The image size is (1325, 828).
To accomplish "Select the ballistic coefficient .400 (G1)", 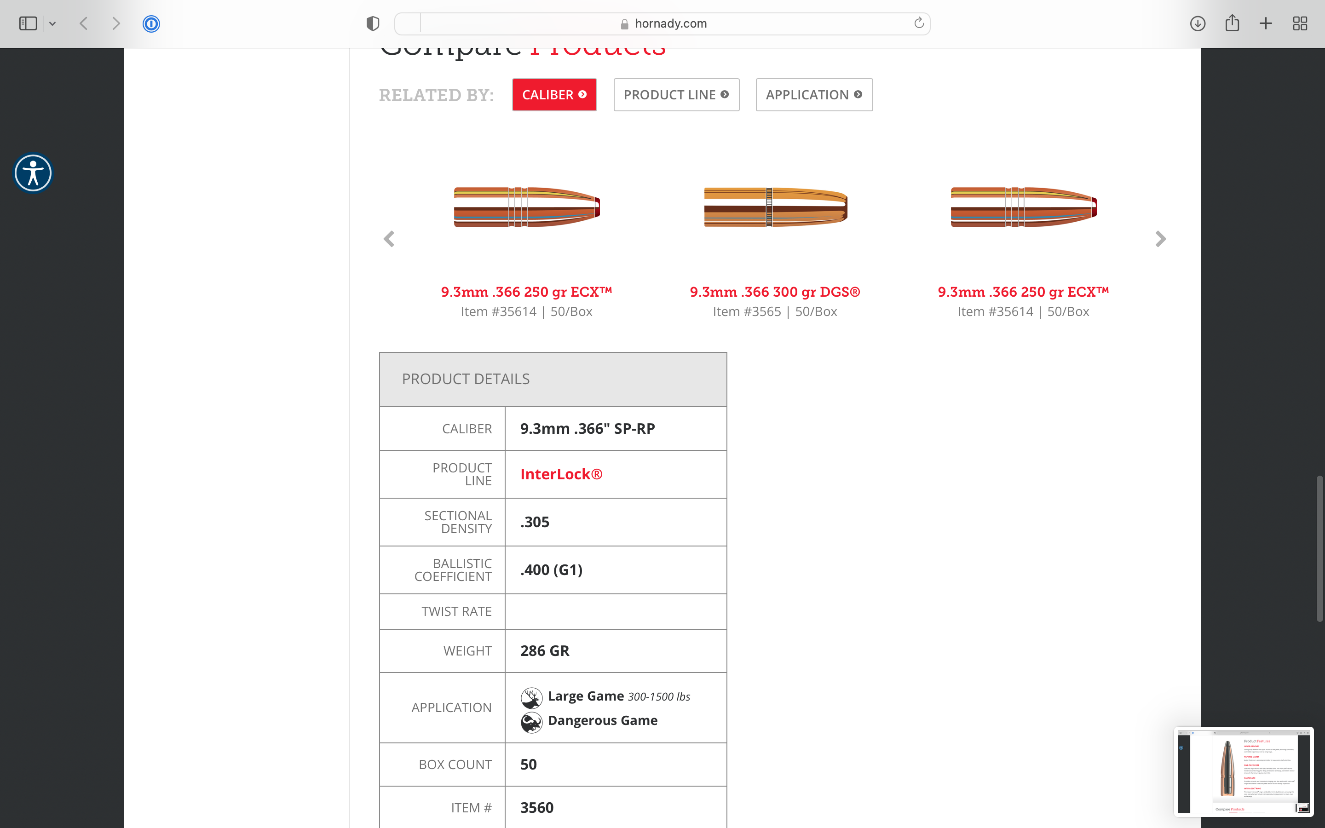I will point(551,570).
